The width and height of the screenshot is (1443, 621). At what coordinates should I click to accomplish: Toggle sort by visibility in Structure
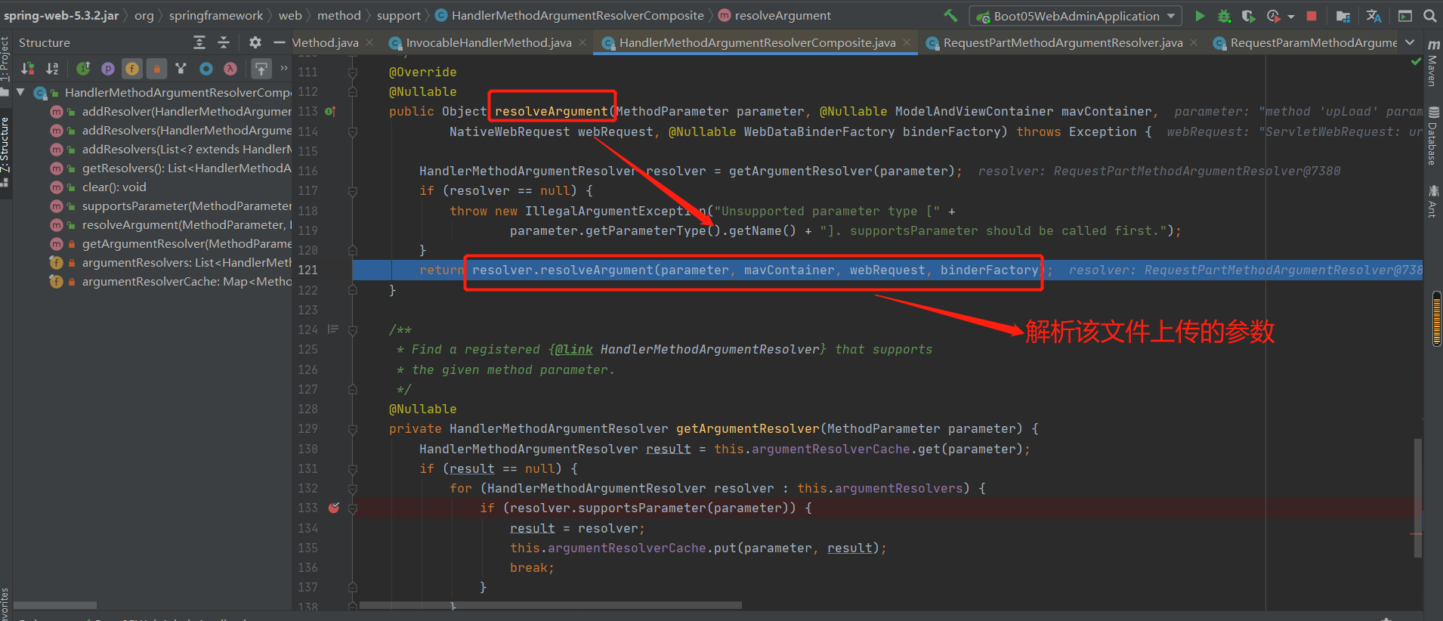pyautogui.click(x=28, y=69)
